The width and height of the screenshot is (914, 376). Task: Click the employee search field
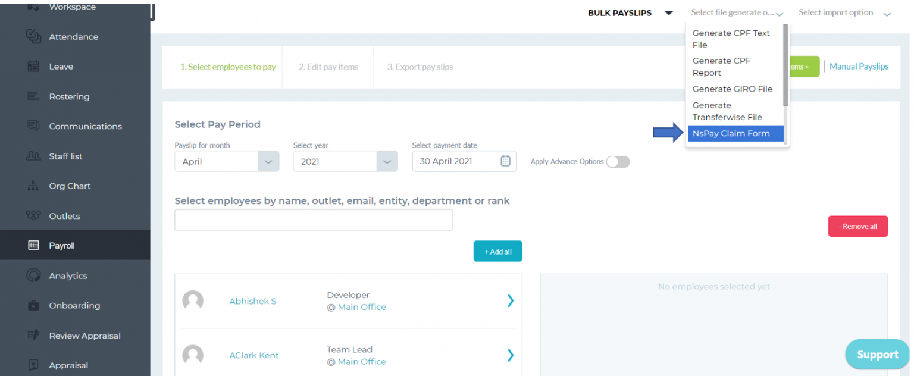[313, 220]
